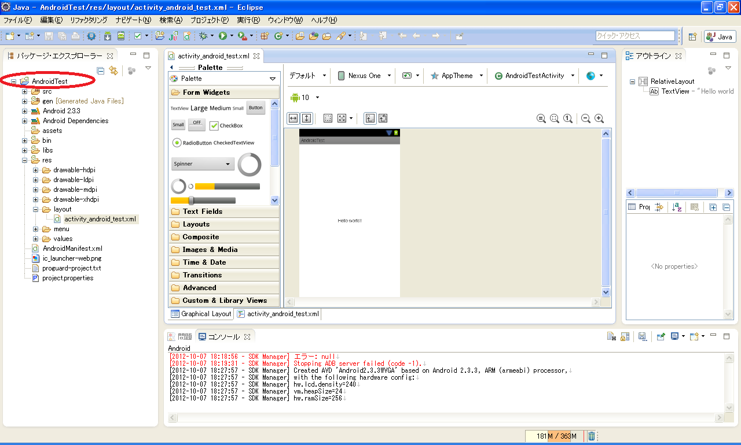Screen dimensions: 741x445
Task: Toggle scroll lock in the console
Action: point(625,336)
